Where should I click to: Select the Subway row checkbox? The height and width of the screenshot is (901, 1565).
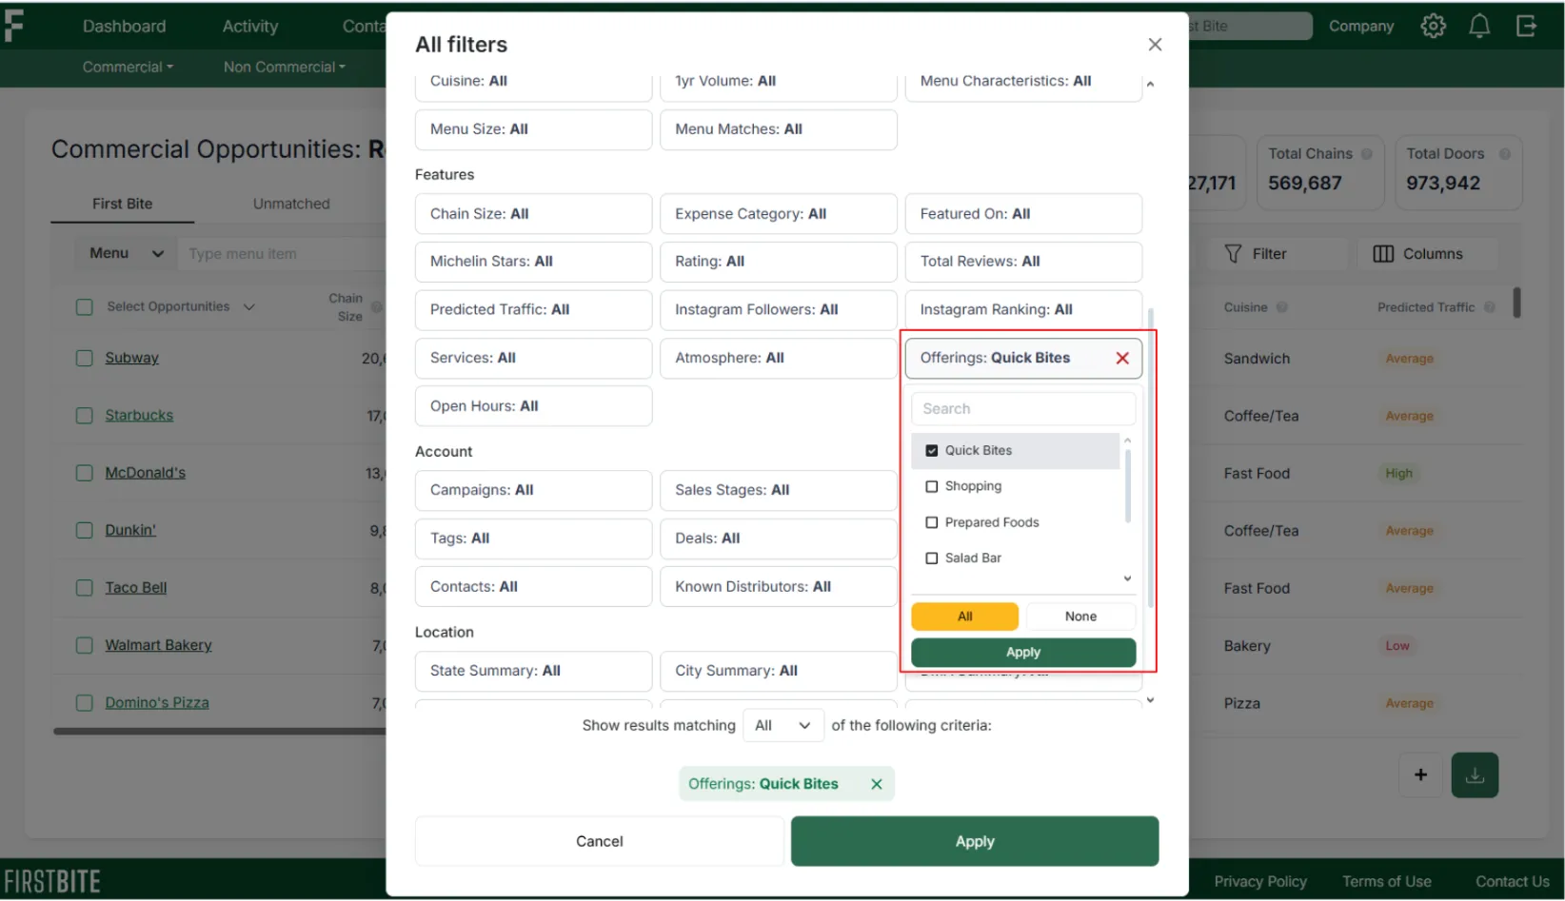[85, 359]
